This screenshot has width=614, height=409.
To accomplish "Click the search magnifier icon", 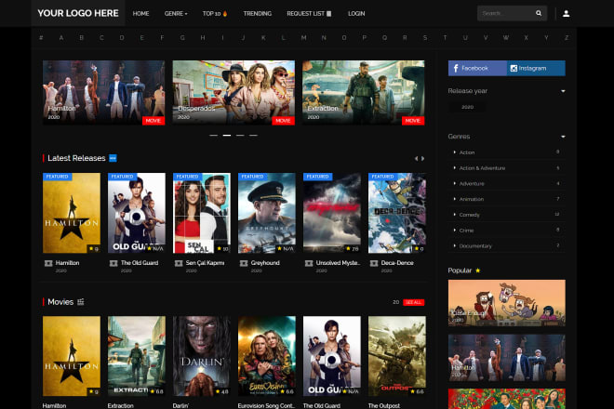I will point(539,13).
